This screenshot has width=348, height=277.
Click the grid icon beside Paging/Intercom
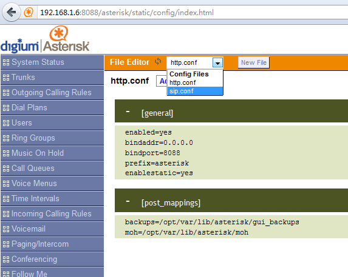click(6, 244)
